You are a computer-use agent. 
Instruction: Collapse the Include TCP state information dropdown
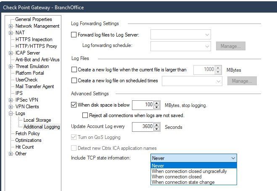point(233,158)
